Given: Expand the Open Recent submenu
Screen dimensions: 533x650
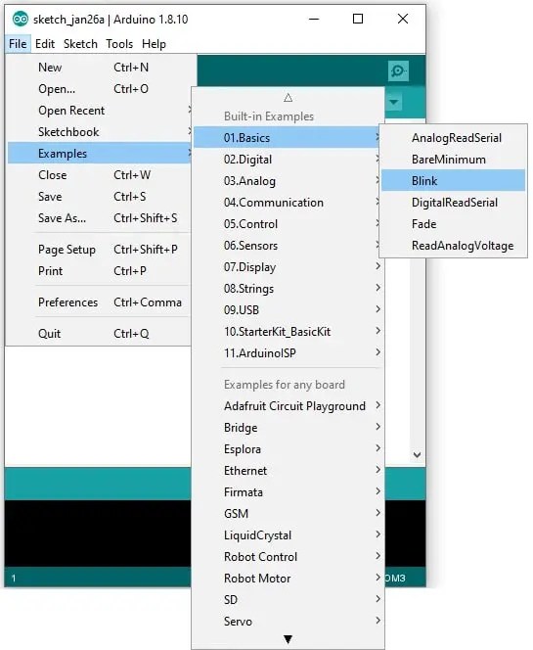Looking at the screenshot, I should 100,111.
